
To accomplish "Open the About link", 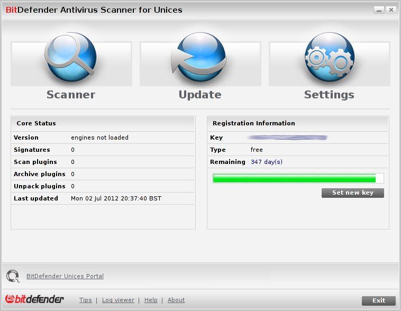I will tap(176, 300).
